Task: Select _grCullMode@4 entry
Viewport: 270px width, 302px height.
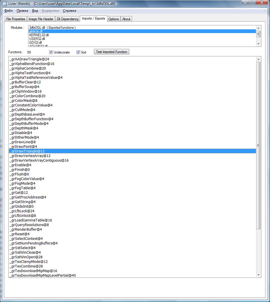Action: pos(132,110)
